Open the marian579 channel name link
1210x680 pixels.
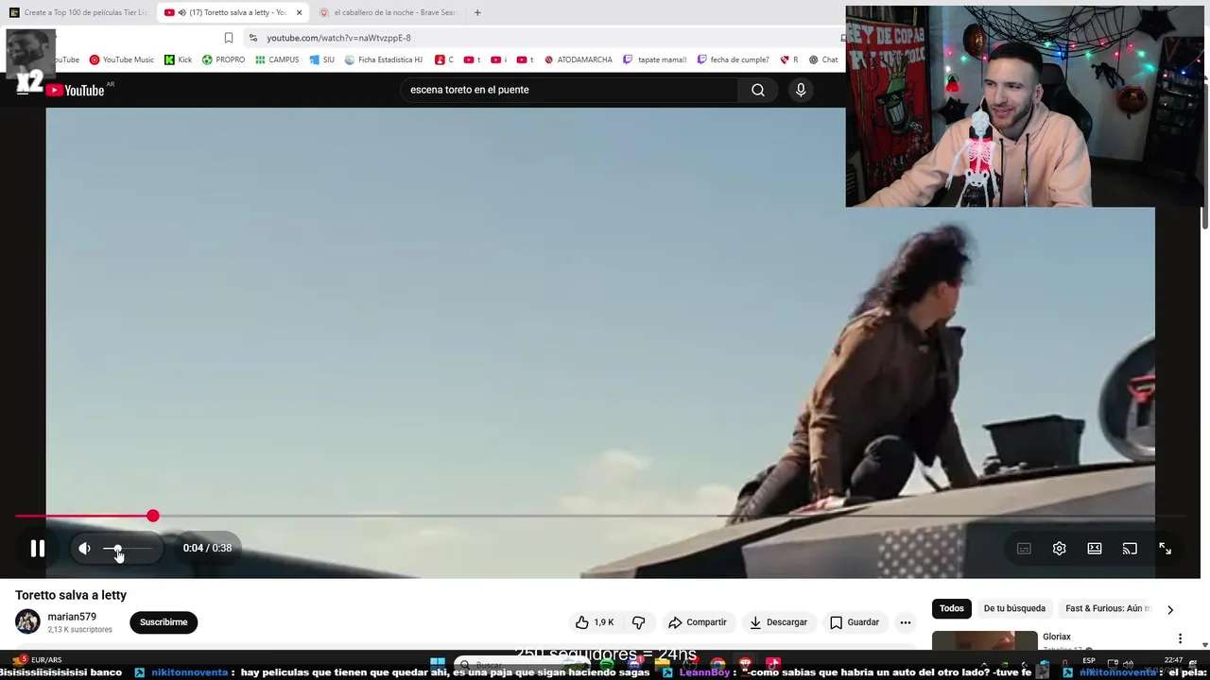pyautogui.click(x=72, y=617)
